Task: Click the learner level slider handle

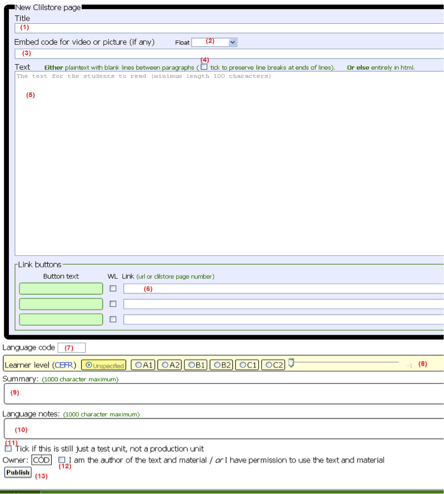Action: point(291,363)
